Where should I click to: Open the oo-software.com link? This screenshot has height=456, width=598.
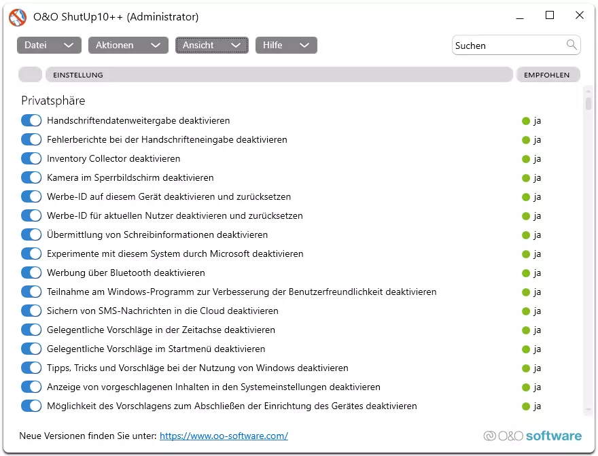coord(224,436)
